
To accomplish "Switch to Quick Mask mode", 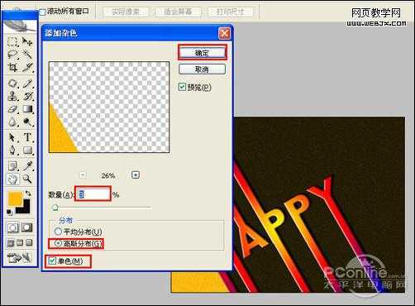I will 27,227.
